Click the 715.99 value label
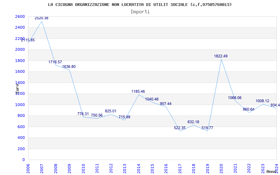 pos(125,117)
